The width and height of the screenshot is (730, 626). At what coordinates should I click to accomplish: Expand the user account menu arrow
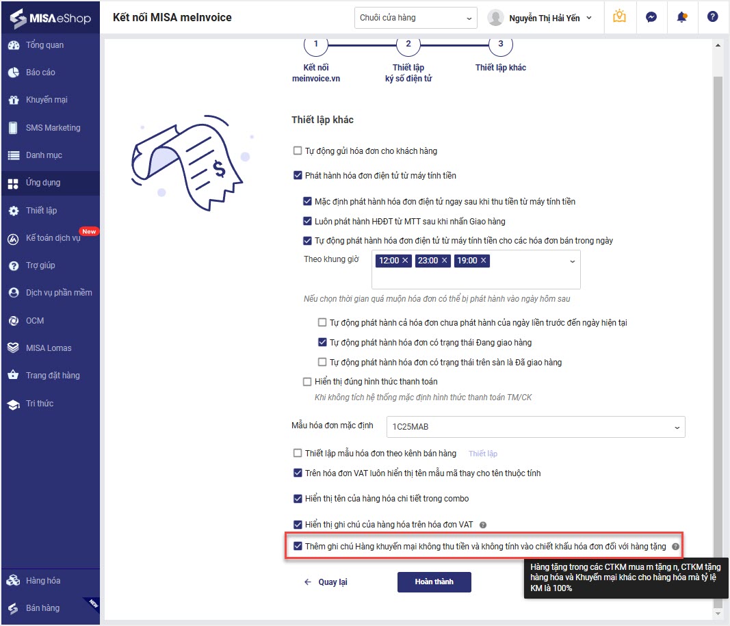[x=589, y=18]
